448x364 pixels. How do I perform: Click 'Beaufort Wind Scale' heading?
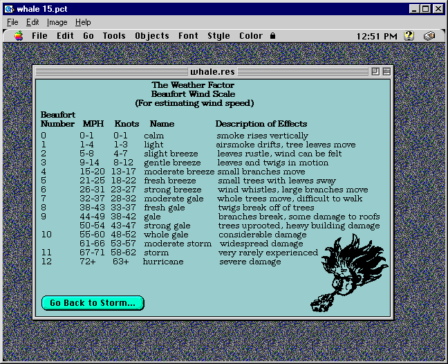coord(193,94)
